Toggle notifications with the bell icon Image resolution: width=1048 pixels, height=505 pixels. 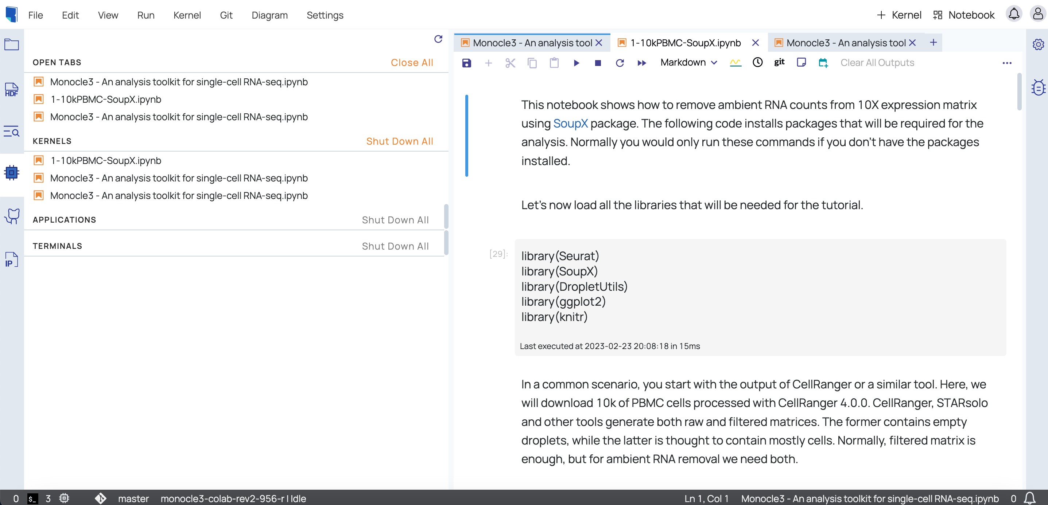(x=1014, y=14)
